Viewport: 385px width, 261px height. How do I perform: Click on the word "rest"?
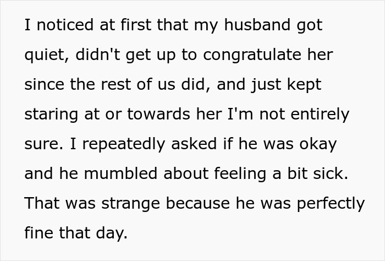(116, 84)
